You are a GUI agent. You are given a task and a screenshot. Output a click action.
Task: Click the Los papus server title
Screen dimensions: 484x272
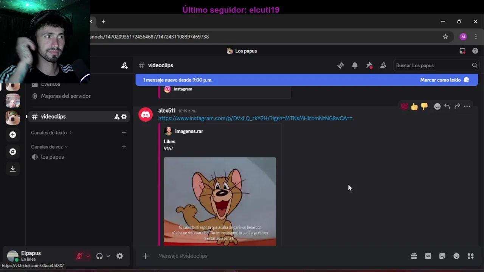coord(246,51)
